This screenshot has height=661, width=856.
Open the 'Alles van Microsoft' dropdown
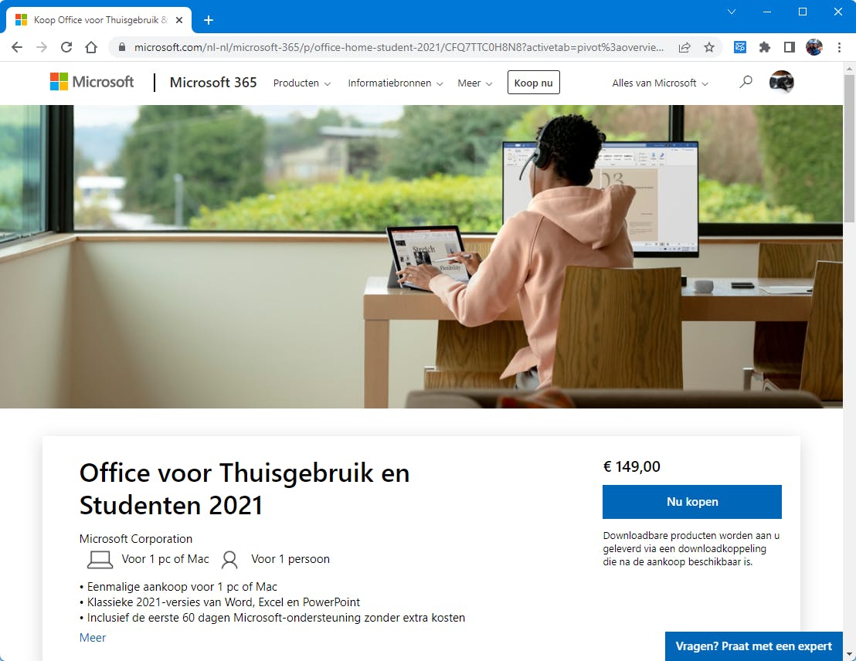[x=660, y=83]
